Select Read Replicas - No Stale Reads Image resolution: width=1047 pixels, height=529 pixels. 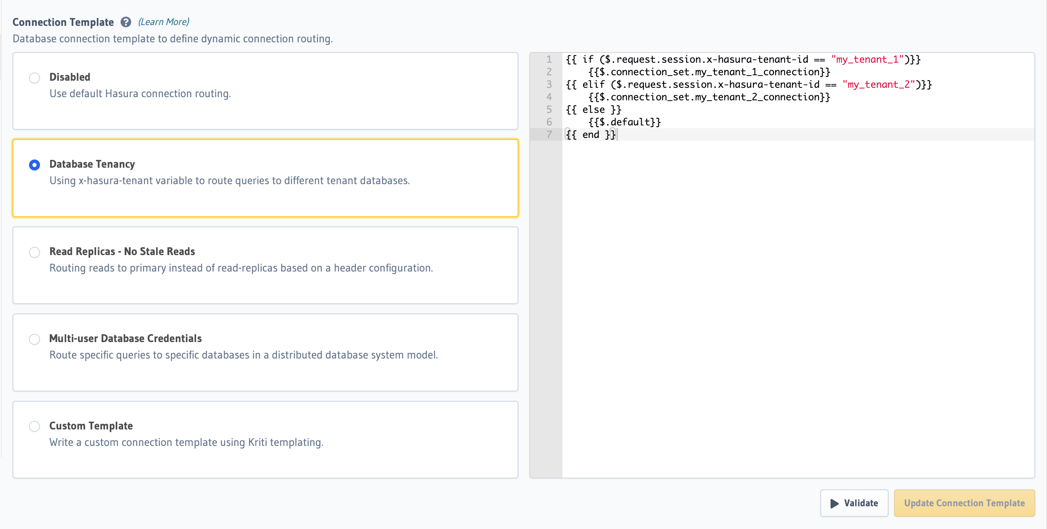pos(35,252)
